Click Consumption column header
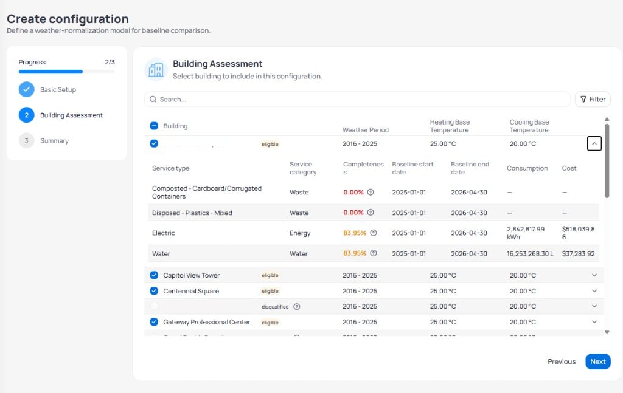This screenshot has width=623, height=393. 527,168
